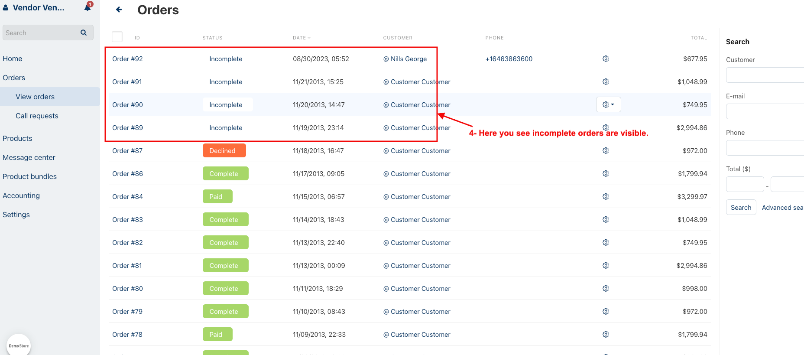Focus the E-mail search field
The width and height of the screenshot is (804, 355).
(765, 111)
